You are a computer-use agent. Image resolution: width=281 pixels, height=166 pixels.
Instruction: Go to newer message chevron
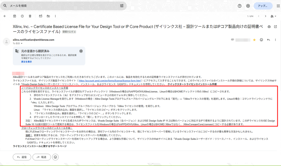point(258,16)
